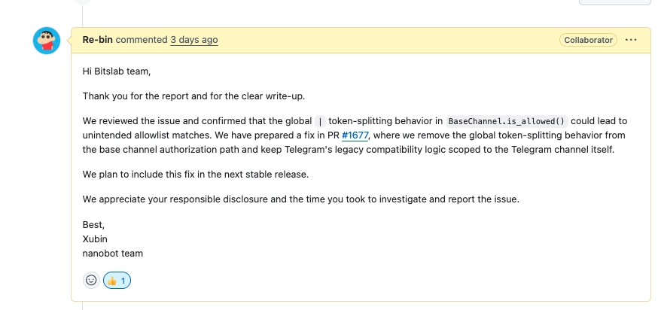661x310 pixels.
Task: Click the 'nanobot team' signature text
Action: [113, 254]
